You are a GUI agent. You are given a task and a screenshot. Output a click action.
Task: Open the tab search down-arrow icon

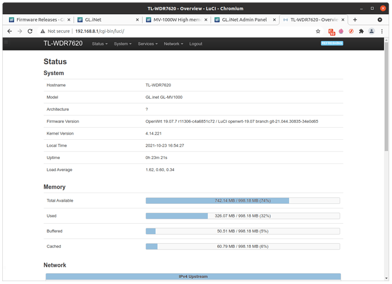[x=379, y=20]
